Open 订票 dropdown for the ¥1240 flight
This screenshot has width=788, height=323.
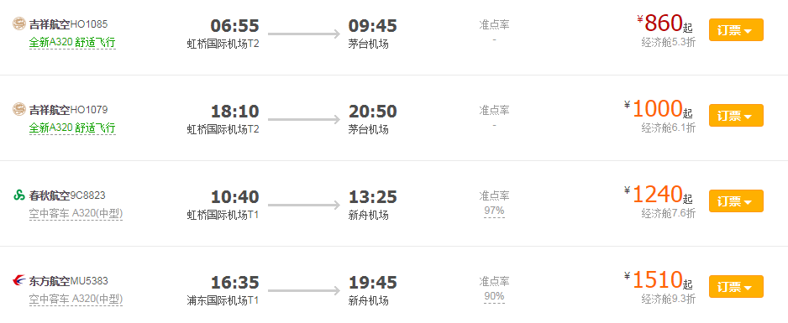coord(736,201)
